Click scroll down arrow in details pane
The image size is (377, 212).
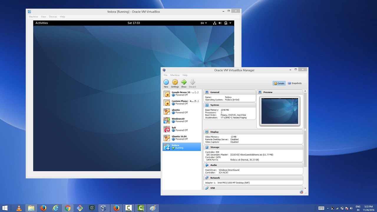pos(305,188)
